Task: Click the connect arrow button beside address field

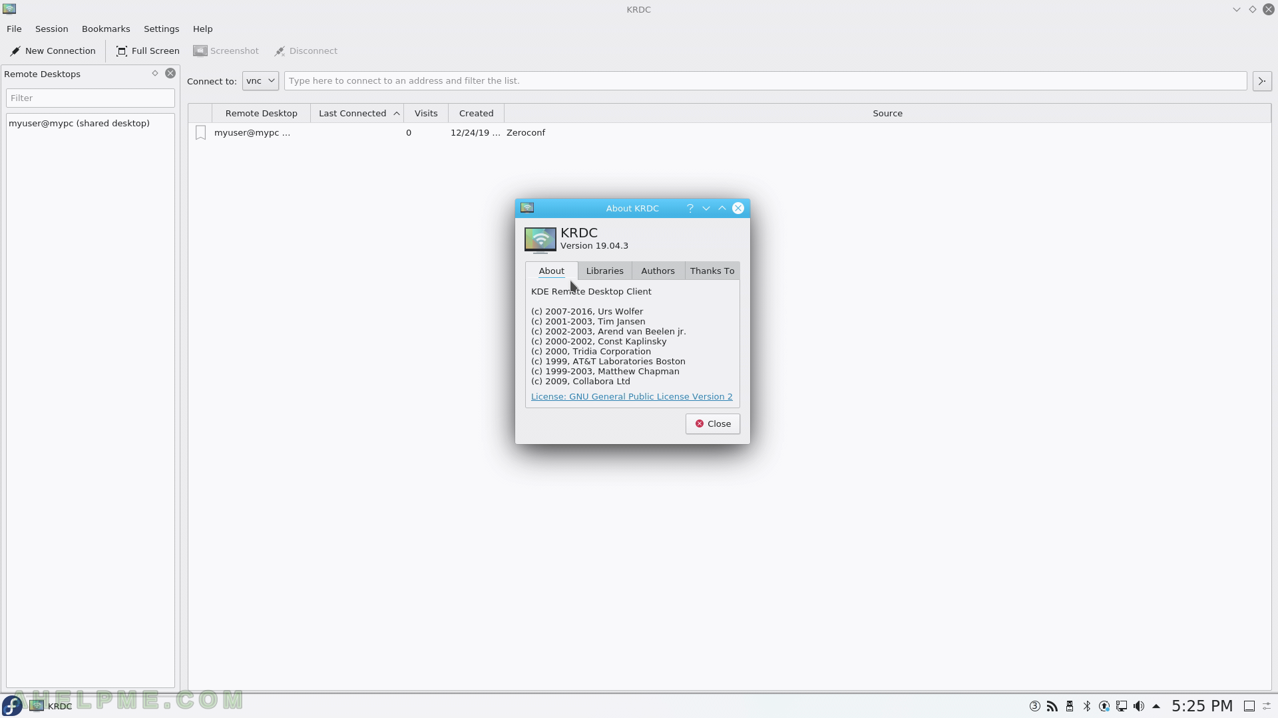Action: (1262, 81)
